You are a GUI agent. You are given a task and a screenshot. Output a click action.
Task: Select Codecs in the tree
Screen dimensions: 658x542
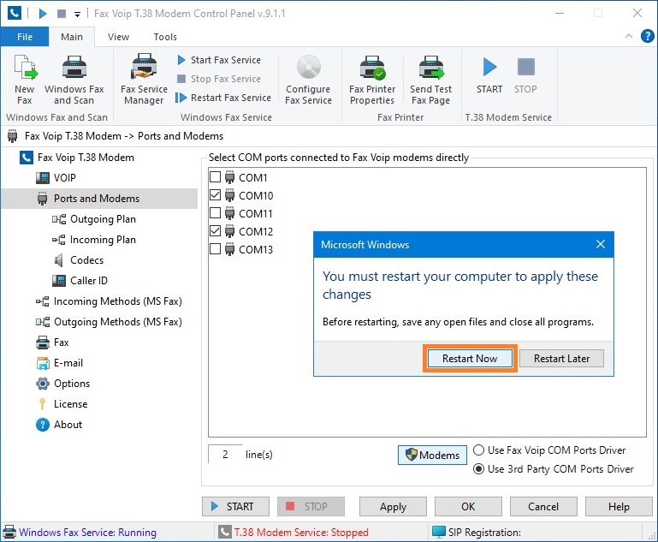(86, 260)
